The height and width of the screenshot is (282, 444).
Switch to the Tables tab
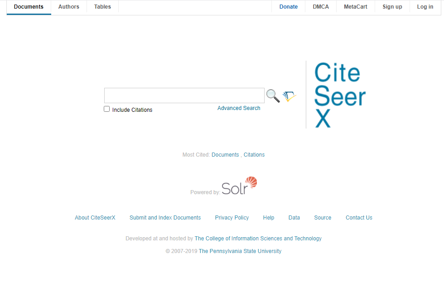pos(102,7)
